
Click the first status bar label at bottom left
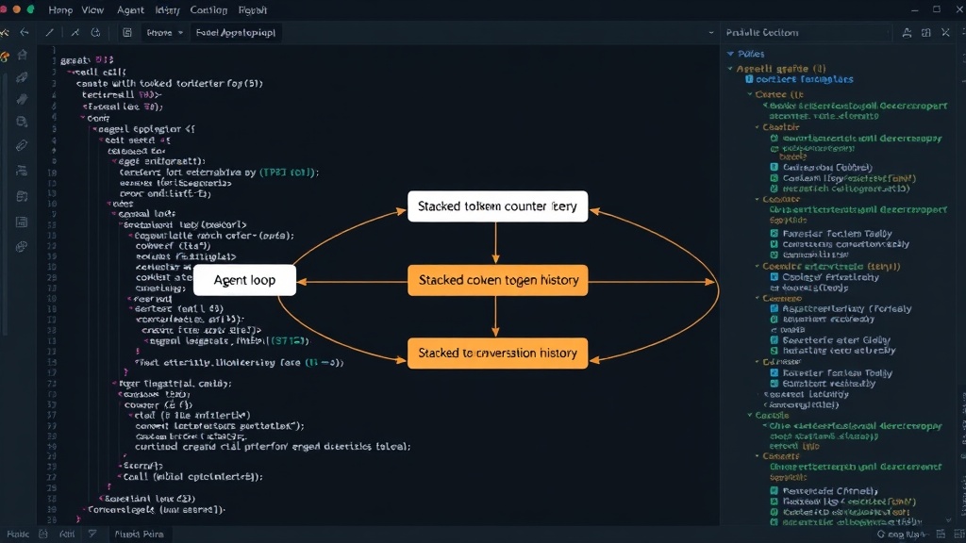(x=17, y=534)
